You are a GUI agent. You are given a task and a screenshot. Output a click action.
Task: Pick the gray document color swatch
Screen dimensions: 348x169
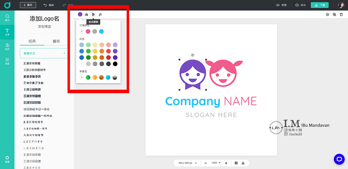click(95, 32)
